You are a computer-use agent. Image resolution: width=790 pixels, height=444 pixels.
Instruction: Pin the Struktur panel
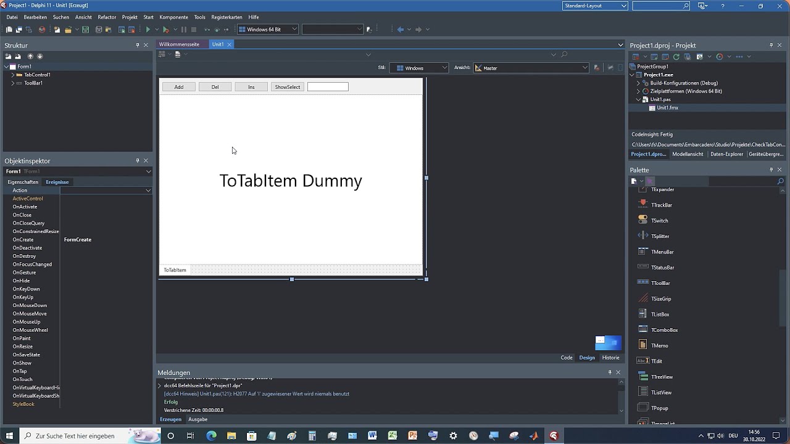138,45
